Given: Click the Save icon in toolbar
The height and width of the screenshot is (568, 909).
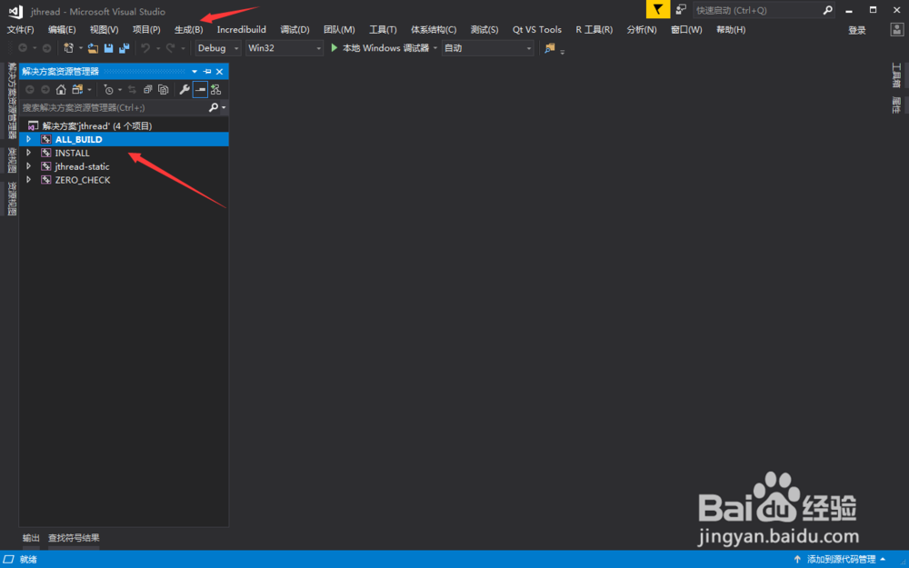Looking at the screenshot, I should (108, 48).
